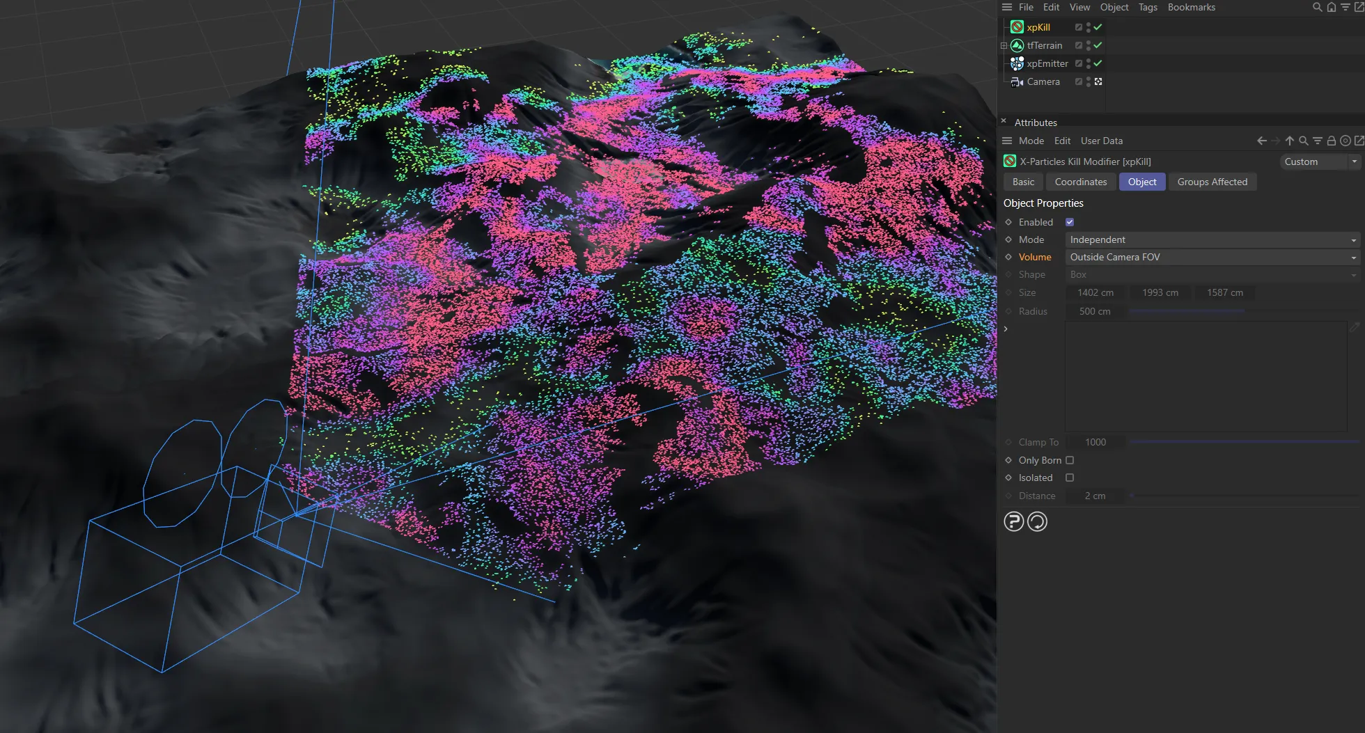Switch to the Groups Affected tab
The height and width of the screenshot is (733, 1365).
click(1212, 182)
